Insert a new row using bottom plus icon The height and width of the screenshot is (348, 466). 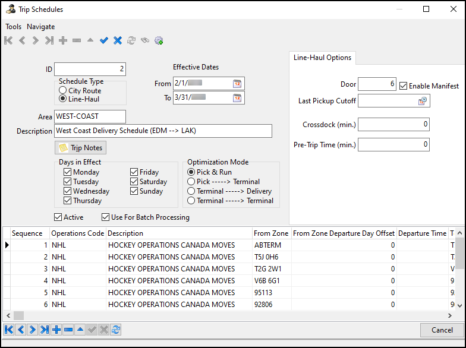click(56, 330)
